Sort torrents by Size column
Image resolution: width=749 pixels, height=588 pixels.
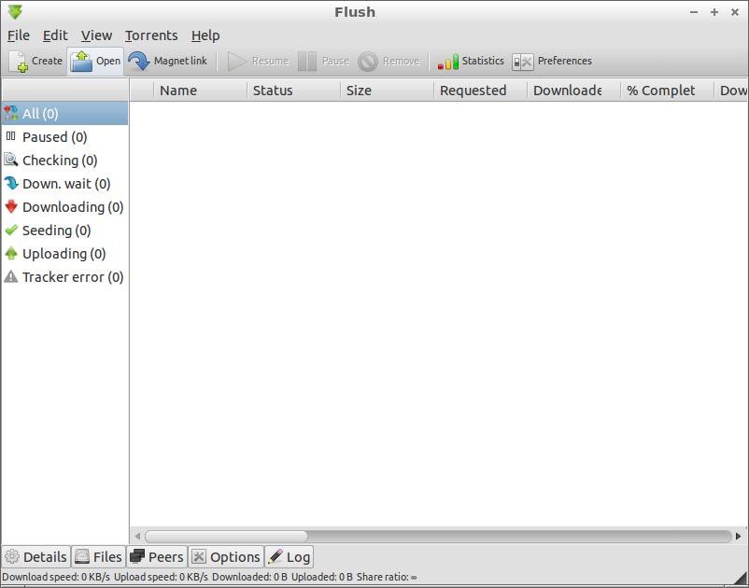[387, 91]
